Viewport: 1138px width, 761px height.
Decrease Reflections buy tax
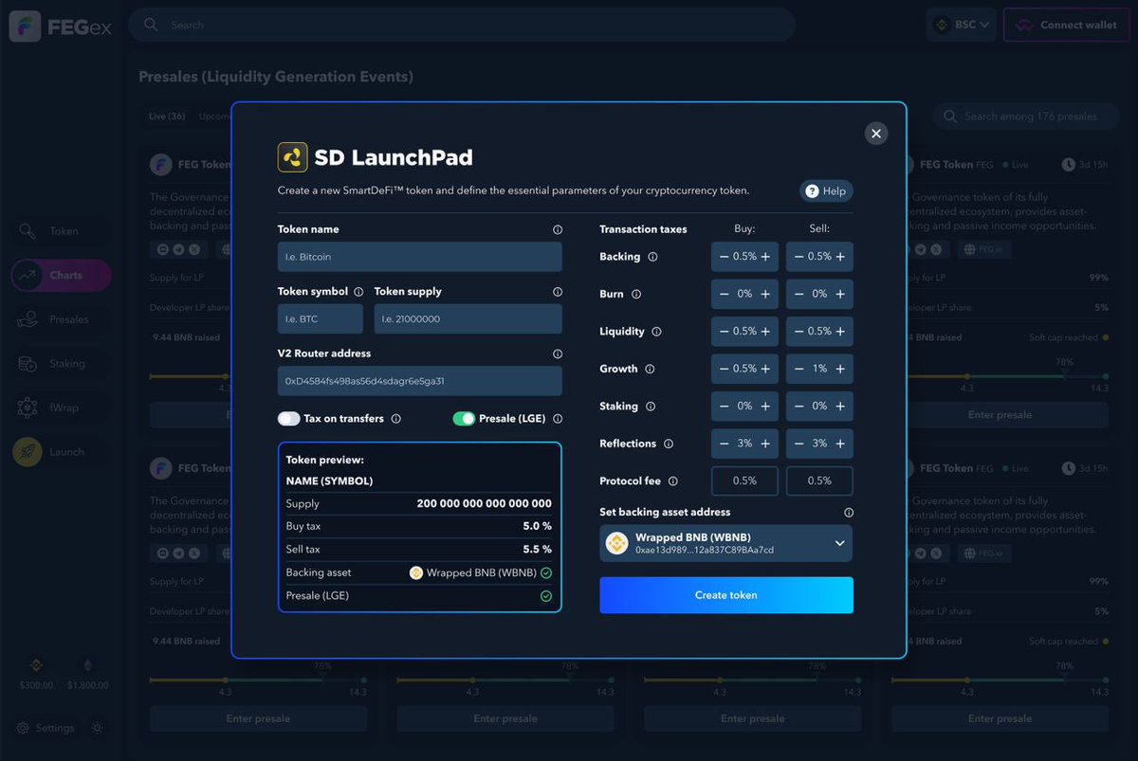(725, 444)
